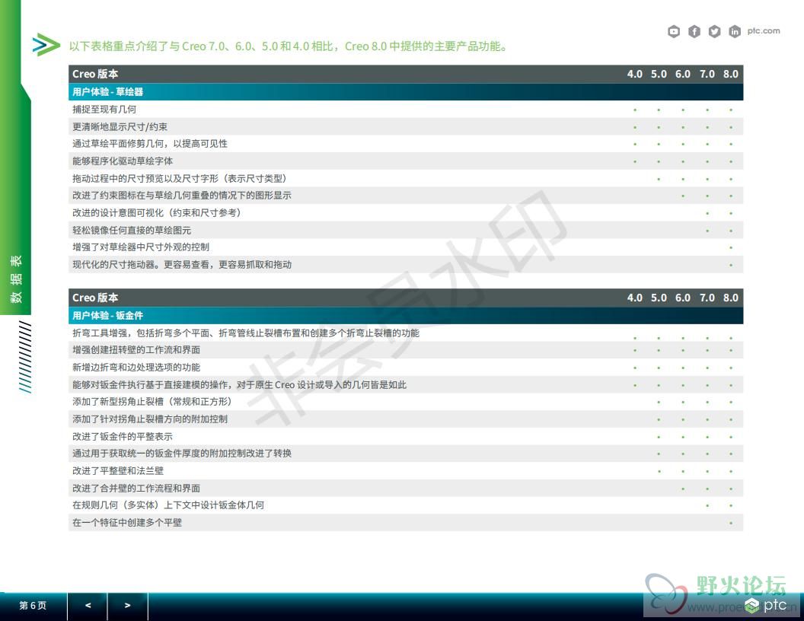Click the row 通过用于获取统一的钣金件厚度

(406, 454)
